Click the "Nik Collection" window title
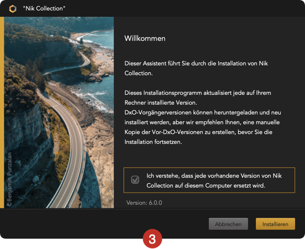 click(44, 8)
